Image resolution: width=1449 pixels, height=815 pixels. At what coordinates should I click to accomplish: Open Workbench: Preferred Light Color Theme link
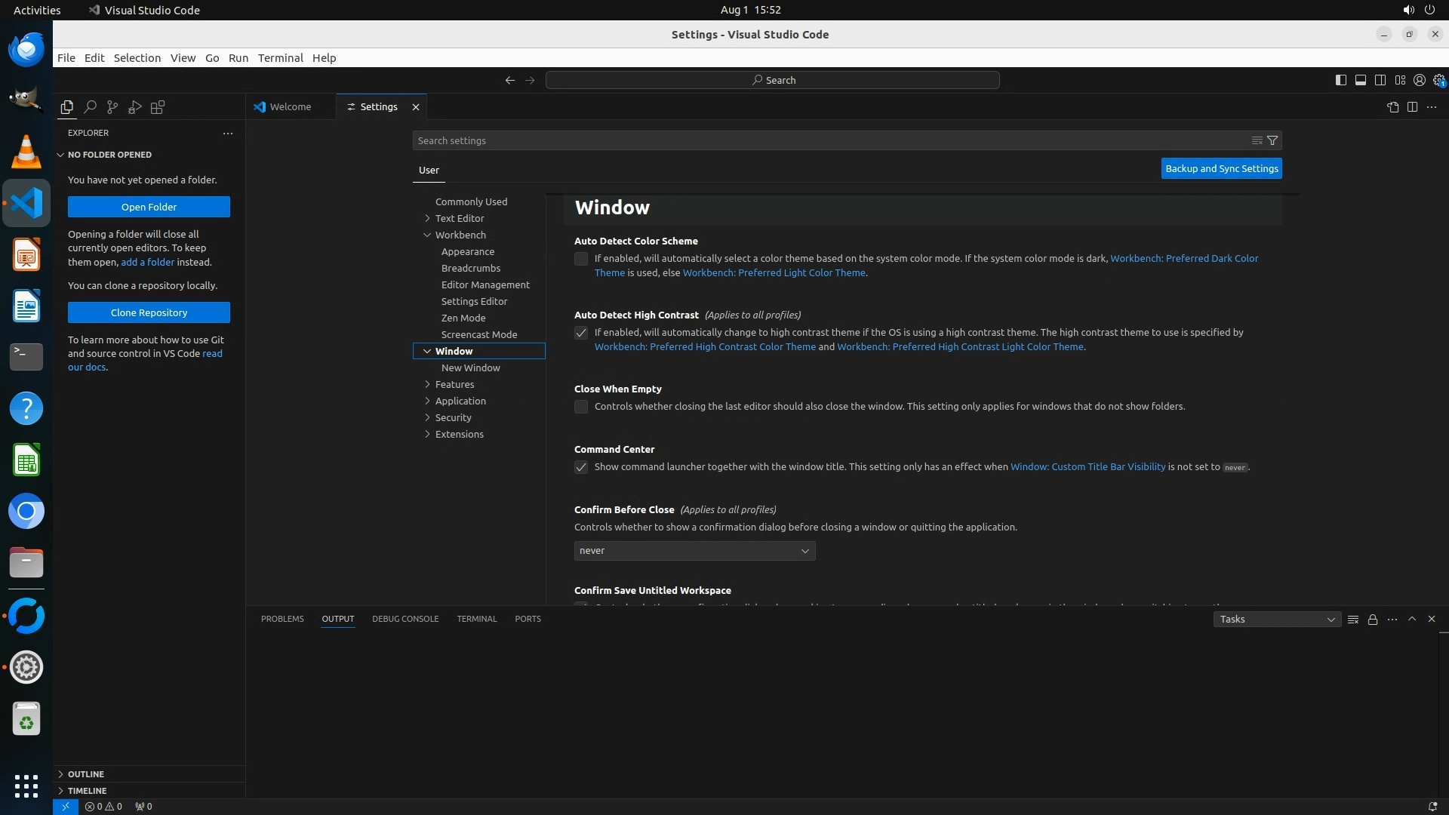[774, 273]
